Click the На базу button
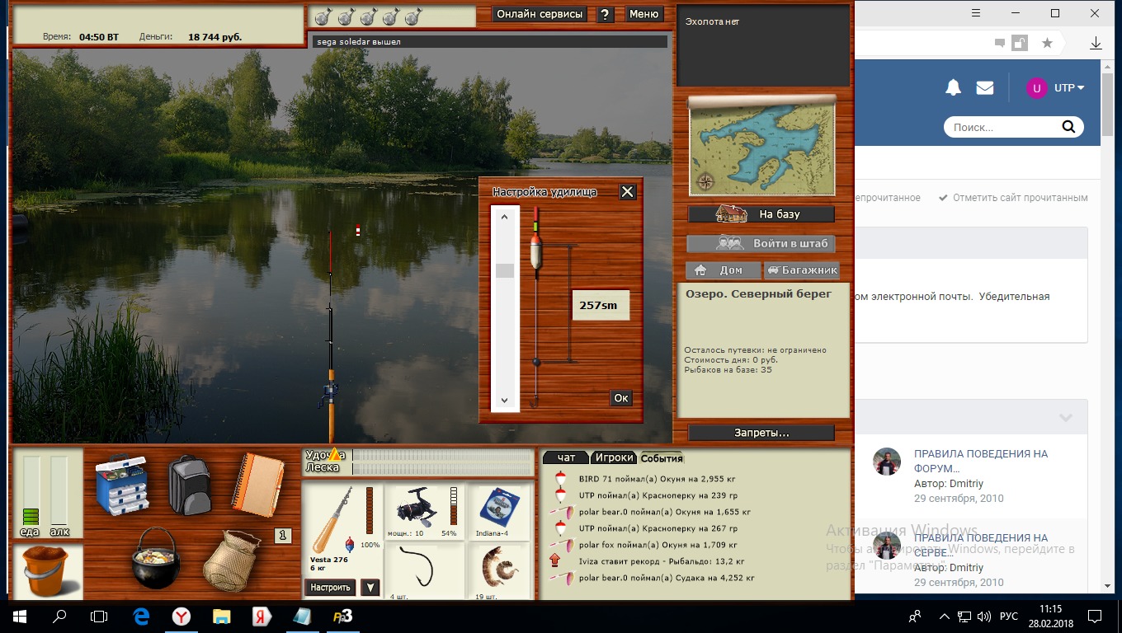Viewport: 1122px width, 633px height. point(761,214)
